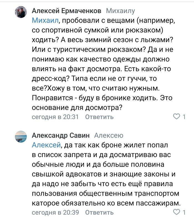Open Алексей Ермаченков's profile avatar
Screen dimensions: 194x220
[x=21, y=13]
